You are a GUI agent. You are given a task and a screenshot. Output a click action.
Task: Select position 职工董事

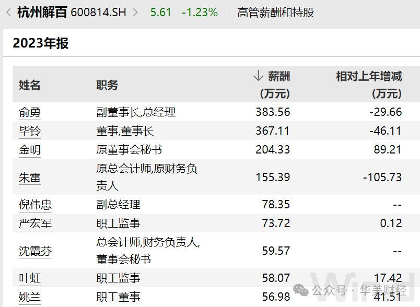pyautogui.click(x=118, y=297)
